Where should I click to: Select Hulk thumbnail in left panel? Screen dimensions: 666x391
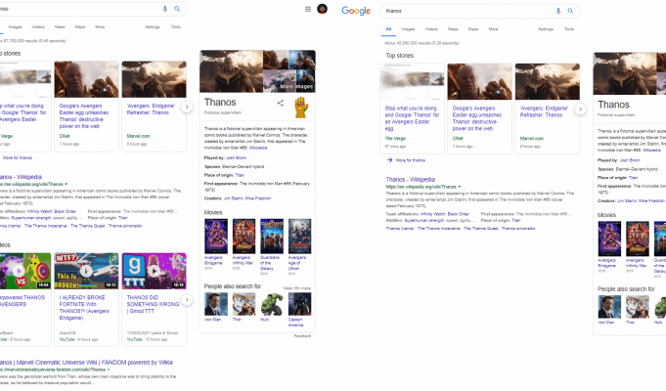pos(272,304)
